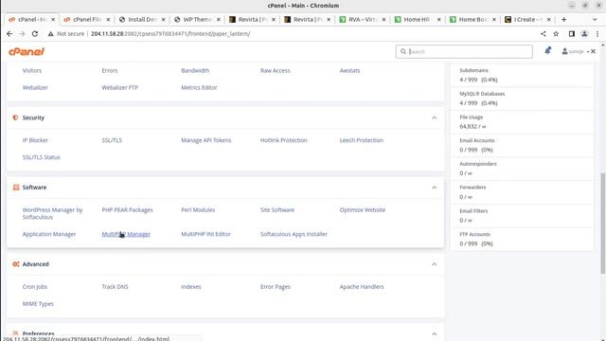
Task: Open Apache Handlers
Action: point(362,287)
